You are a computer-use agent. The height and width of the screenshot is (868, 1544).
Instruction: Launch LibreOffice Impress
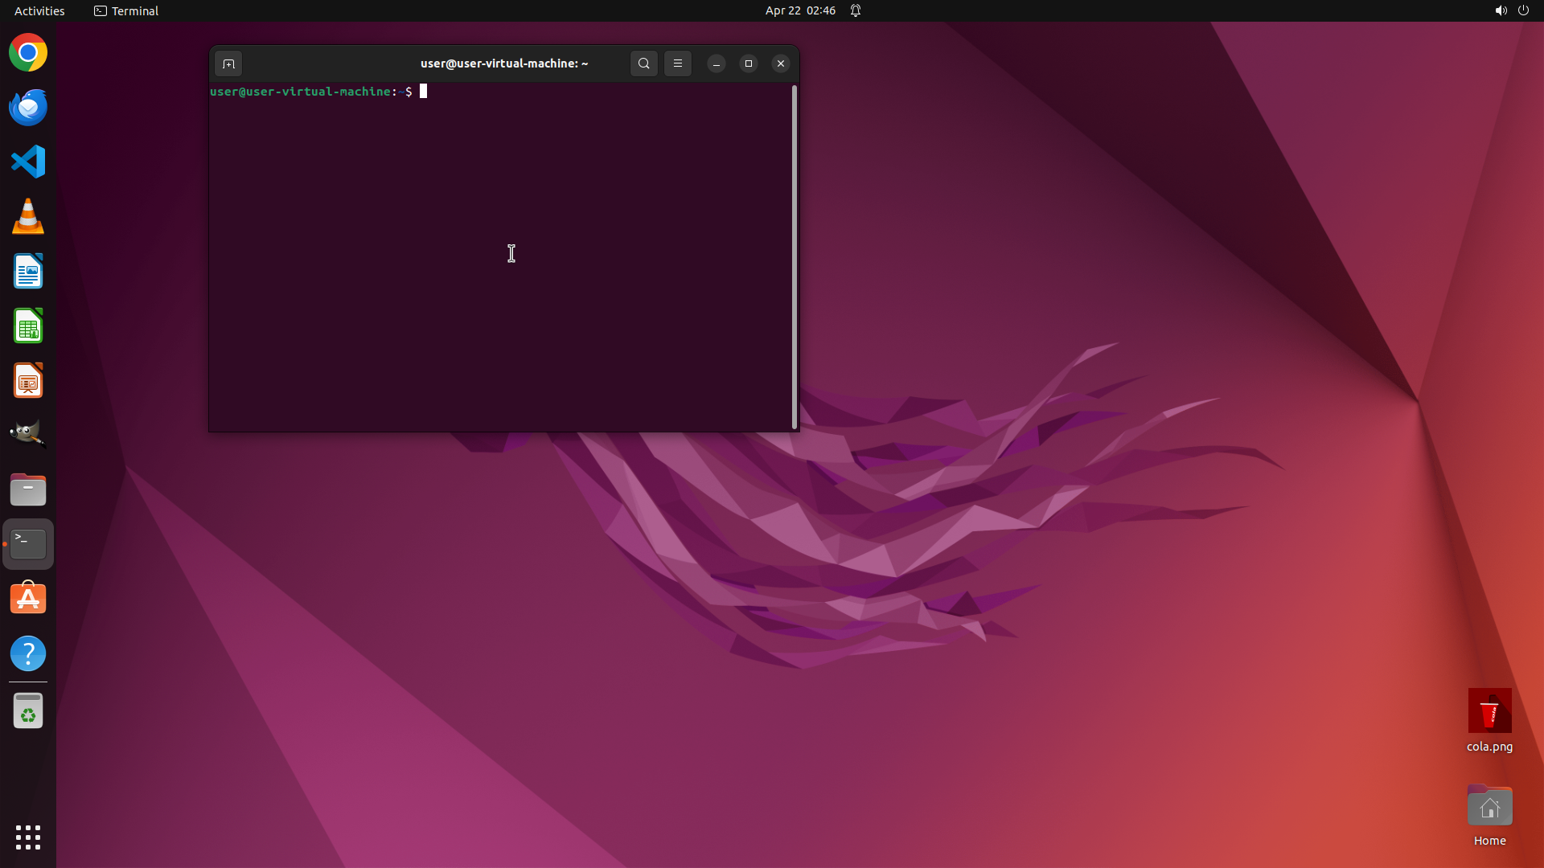point(28,381)
